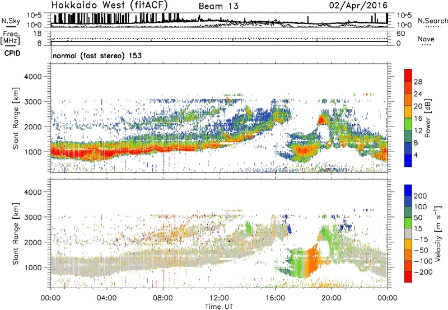Click the orange negative-velocity patch near 19:00 UT
This screenshot has height=310, width=448.
point(313,260)
